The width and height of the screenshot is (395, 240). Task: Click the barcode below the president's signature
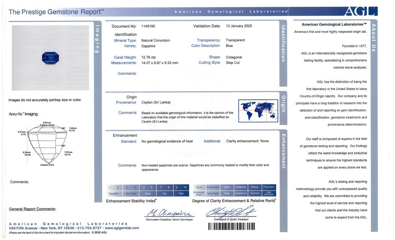(232, 226)
